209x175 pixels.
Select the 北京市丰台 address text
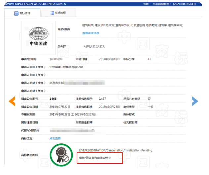57,83
